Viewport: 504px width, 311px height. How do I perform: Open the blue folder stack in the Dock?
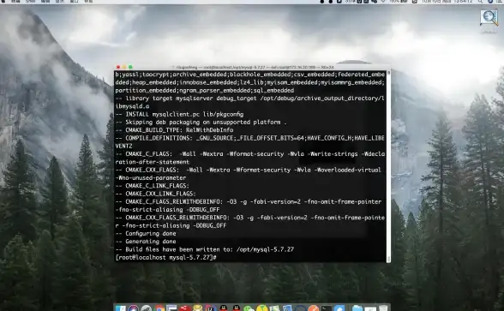[357, 308]
